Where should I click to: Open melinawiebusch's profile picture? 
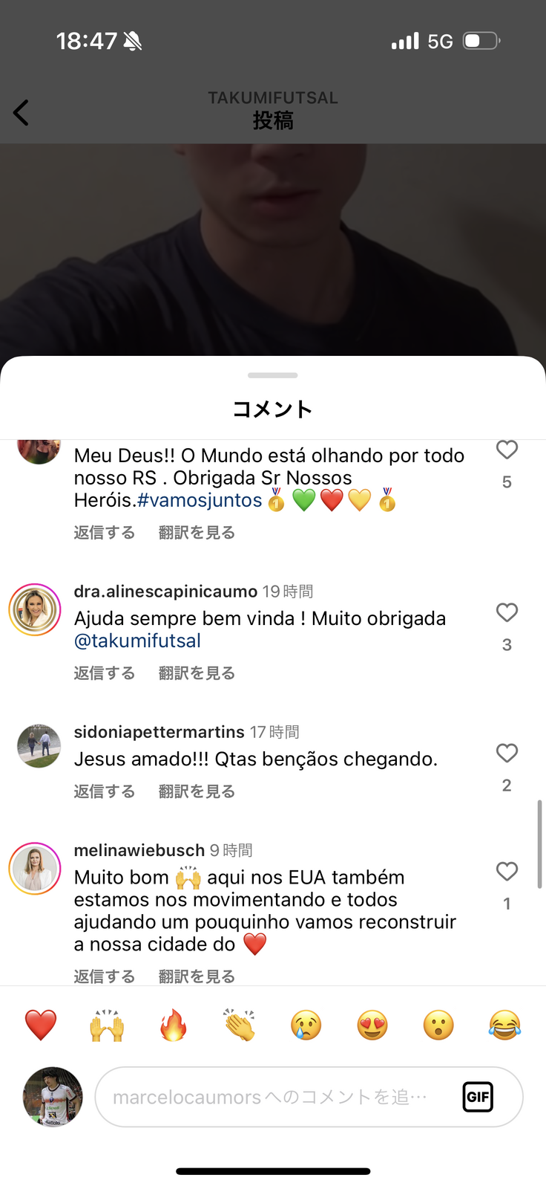(x=35, y=868)
